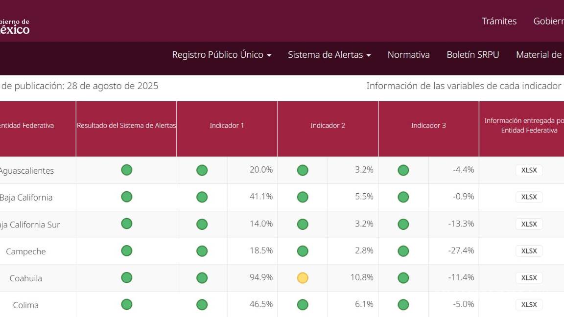The image size is (564, 317).
Task: Click Coahuila's Indicador 1 green circle
Action: (202, 277)
